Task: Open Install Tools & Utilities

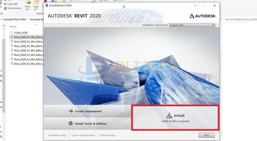Action: [87, 123]
